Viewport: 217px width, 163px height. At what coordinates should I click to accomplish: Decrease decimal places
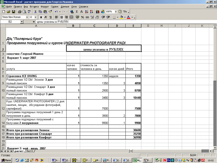click(x=97, y=17)
